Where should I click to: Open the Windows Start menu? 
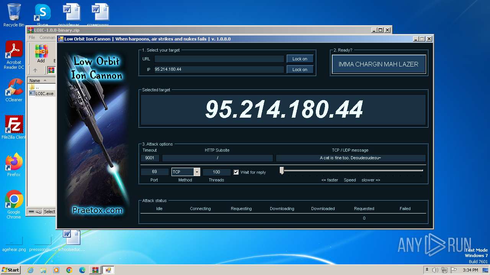pyautogui.click(x=11, y=270)
